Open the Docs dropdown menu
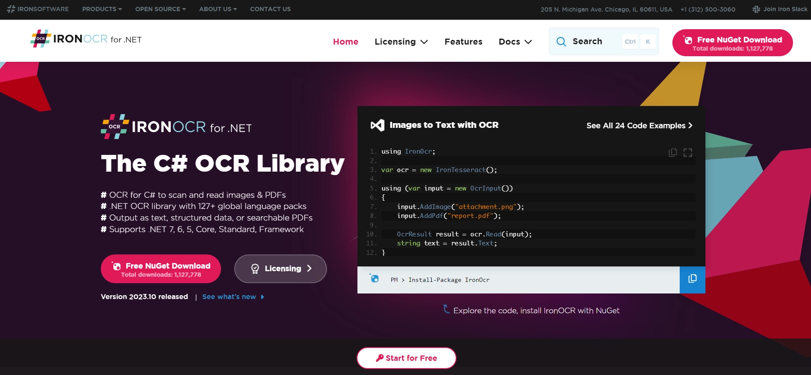Viewport: 811px width, 375px height. pyautogui.click(x=515, y=42)
